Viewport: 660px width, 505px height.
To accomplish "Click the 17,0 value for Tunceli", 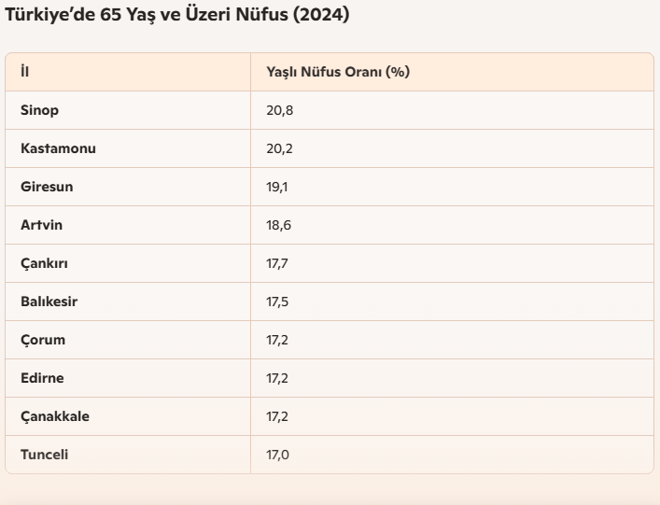I will pyautogui.click(x=278, y=455).
